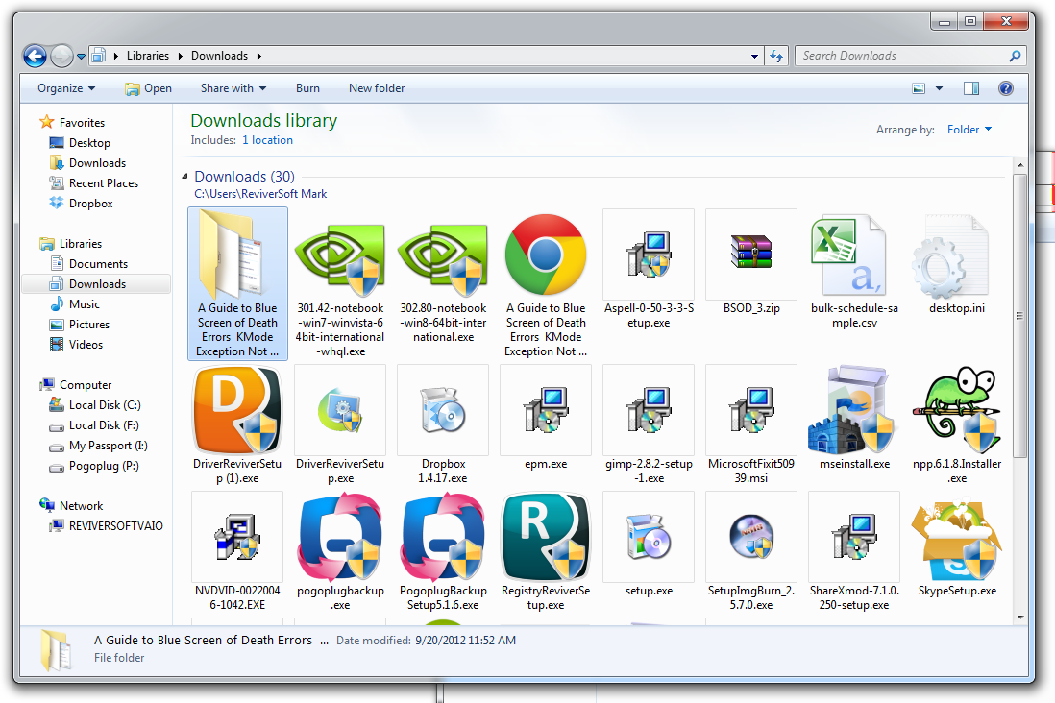Image resolution: width=1055 pixels, height=703 pixels.
Task: Open the view options dropdown arrow
Action: pos(940,88)
